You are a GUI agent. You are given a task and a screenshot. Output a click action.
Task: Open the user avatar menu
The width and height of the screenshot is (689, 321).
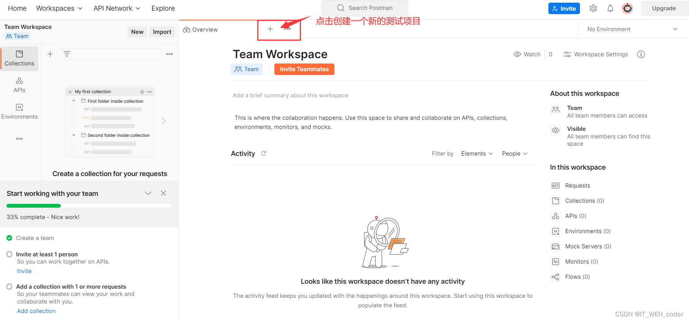(x=627, y=8)
